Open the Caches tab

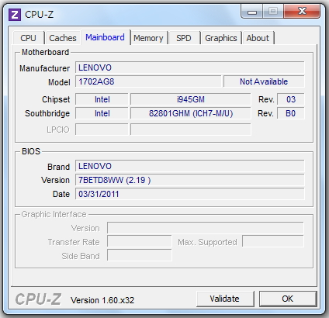click(x=63, y=38)
